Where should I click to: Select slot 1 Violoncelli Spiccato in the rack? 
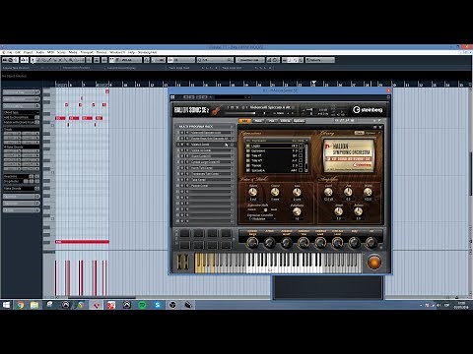(x=210, y=133)
